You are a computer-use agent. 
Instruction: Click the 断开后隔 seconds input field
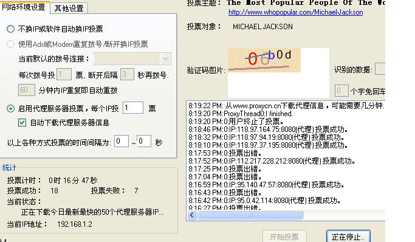click(127, 74)
